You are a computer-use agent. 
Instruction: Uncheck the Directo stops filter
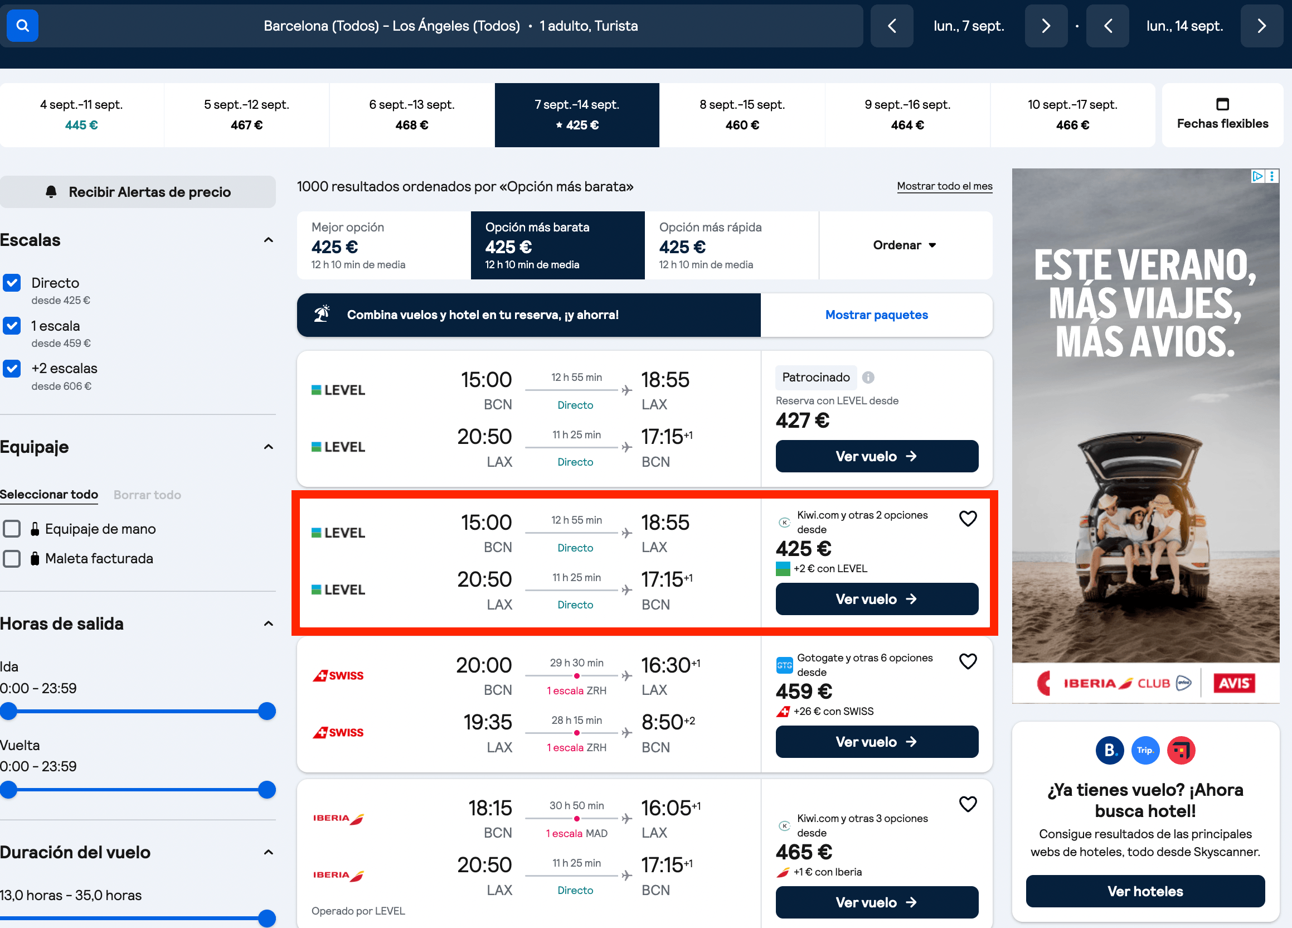(12, 283)
